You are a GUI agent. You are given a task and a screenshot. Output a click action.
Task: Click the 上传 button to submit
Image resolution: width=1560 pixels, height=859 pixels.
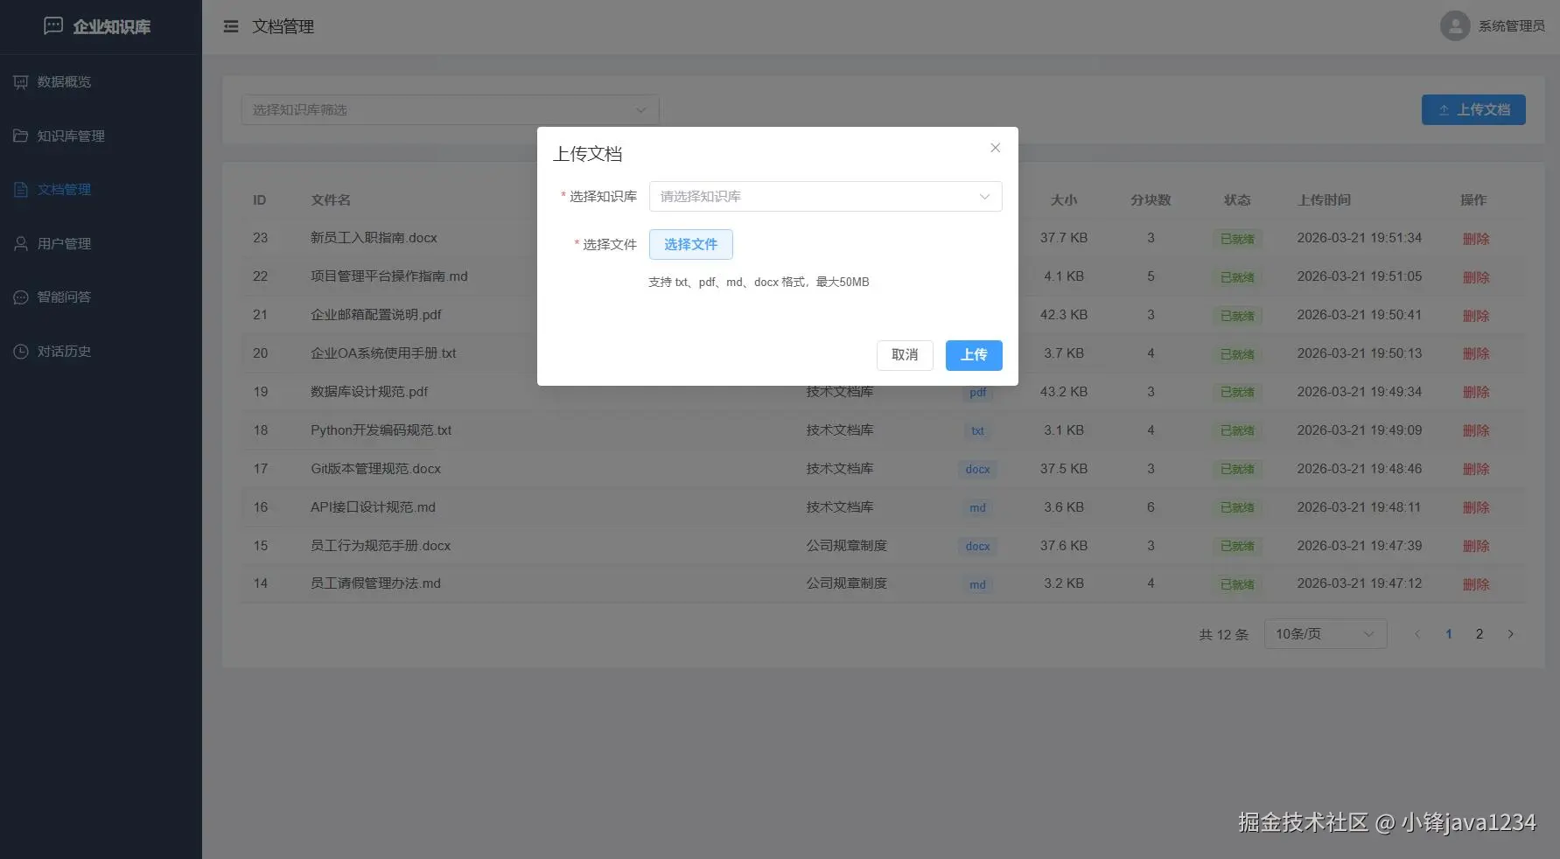[x=973, y=355]
